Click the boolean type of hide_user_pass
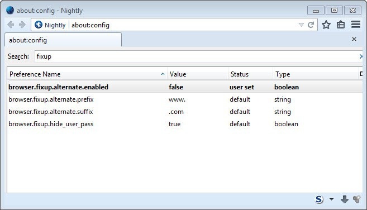 pyautogui.click(x=286, y=124)
